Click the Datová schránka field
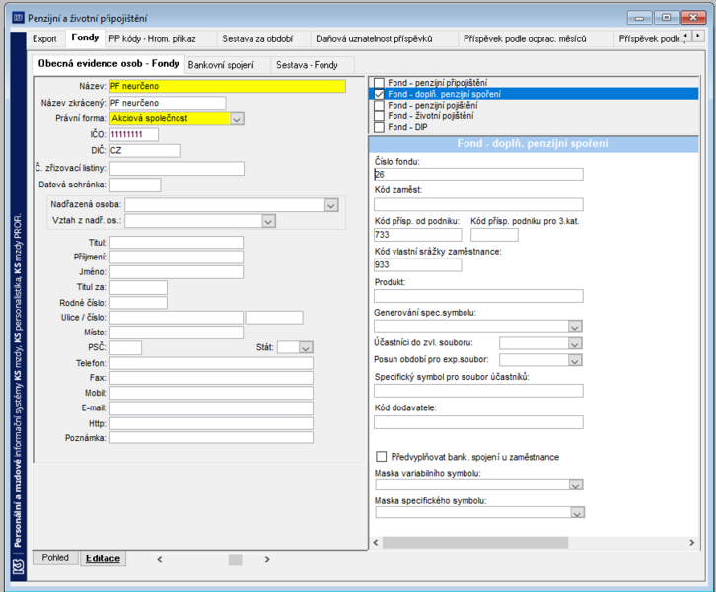716x592 pixels. 135,185
